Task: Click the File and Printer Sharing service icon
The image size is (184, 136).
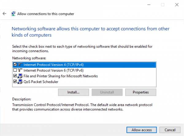Action: [20, 76]
